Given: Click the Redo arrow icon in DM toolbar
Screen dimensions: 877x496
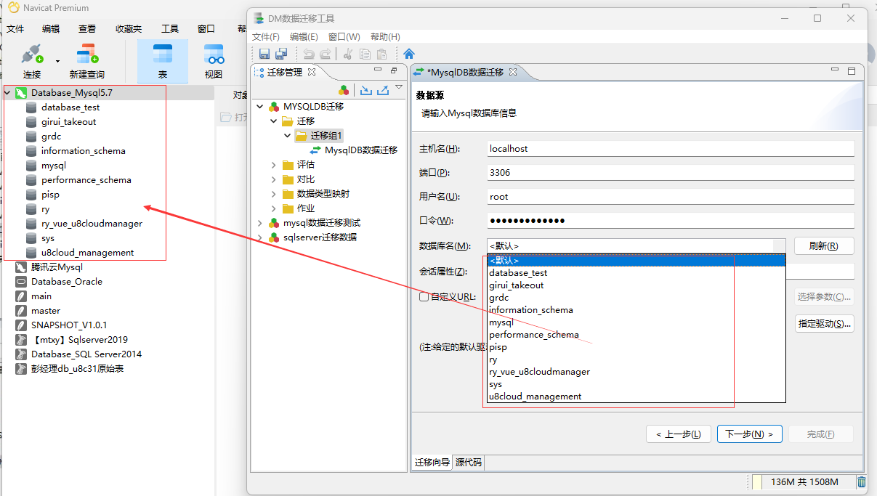Looking at the screenshot, I should [x=326, y=54].
